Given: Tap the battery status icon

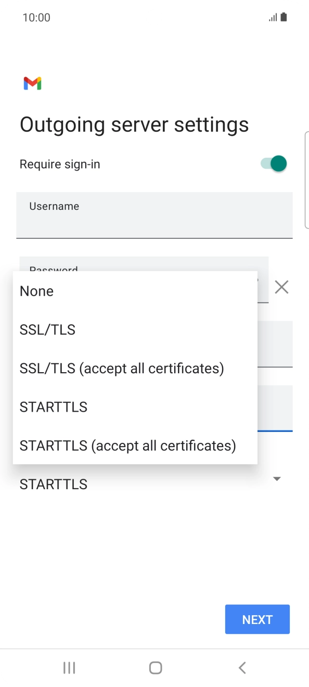Looking at the screenshot, I should [x=284, y=17].
